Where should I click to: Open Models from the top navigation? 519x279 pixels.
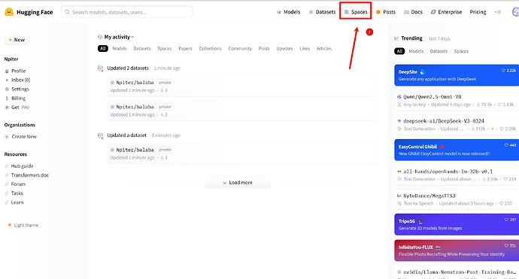point(288,12)
